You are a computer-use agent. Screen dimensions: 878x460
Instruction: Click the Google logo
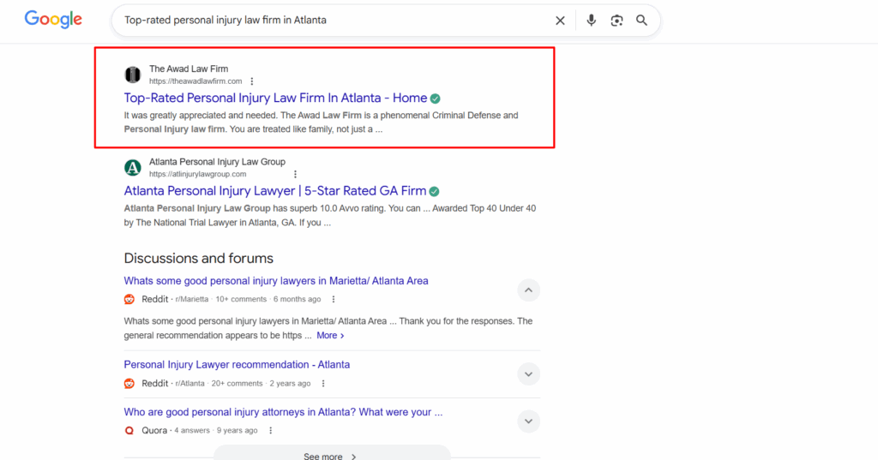coord(53,20)
